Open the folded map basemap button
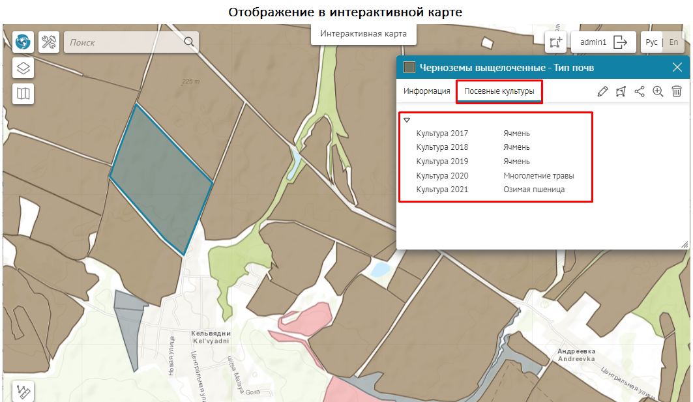693x402 pixels. click(23, 94)
